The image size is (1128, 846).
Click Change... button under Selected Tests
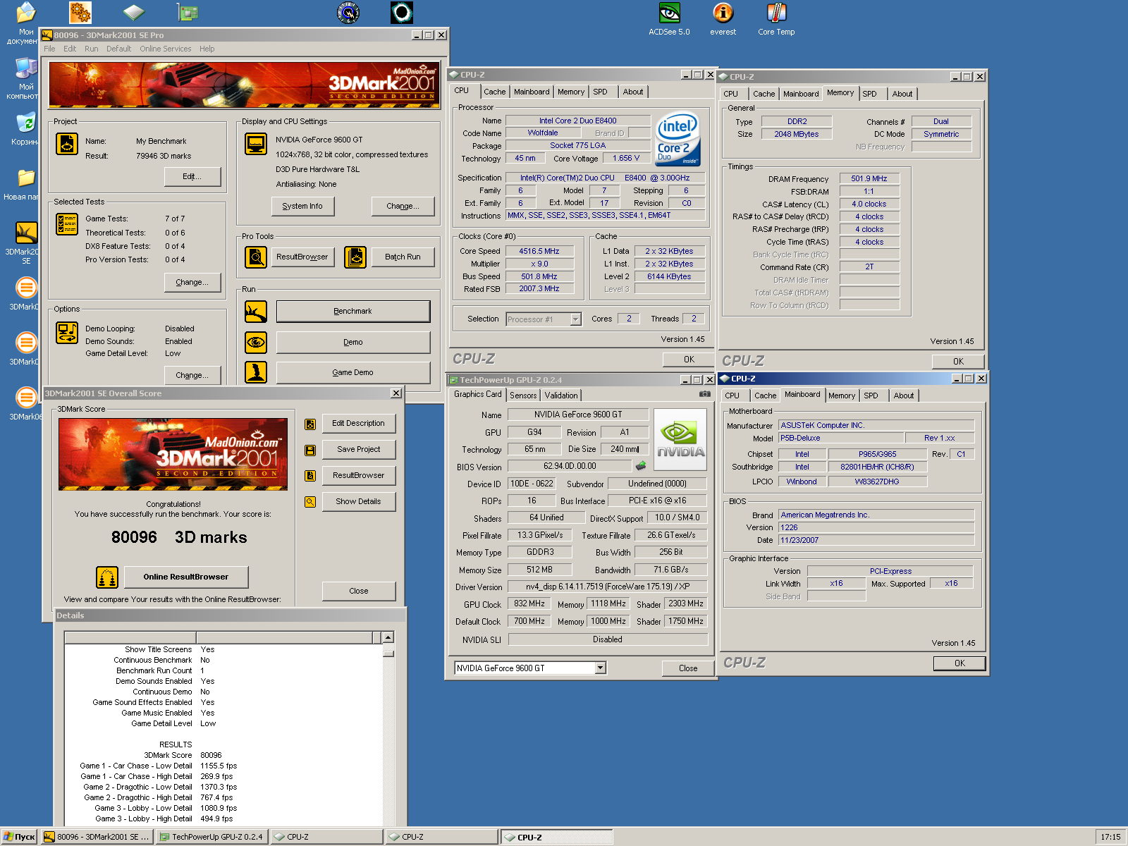pos(192,282)
